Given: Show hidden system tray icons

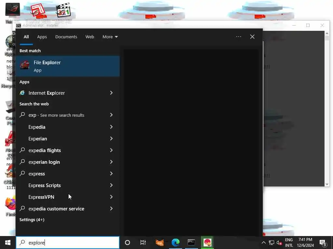Looking at the screenshot, I should click(x=263, y=243).
